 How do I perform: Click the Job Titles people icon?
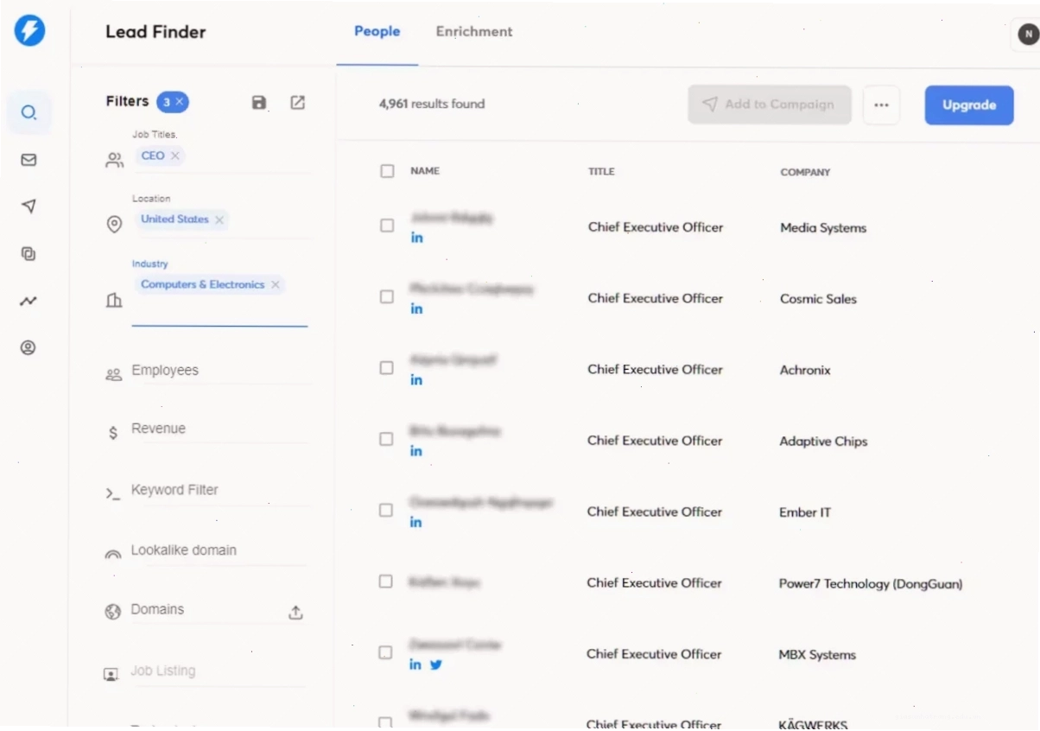[114, 160]
